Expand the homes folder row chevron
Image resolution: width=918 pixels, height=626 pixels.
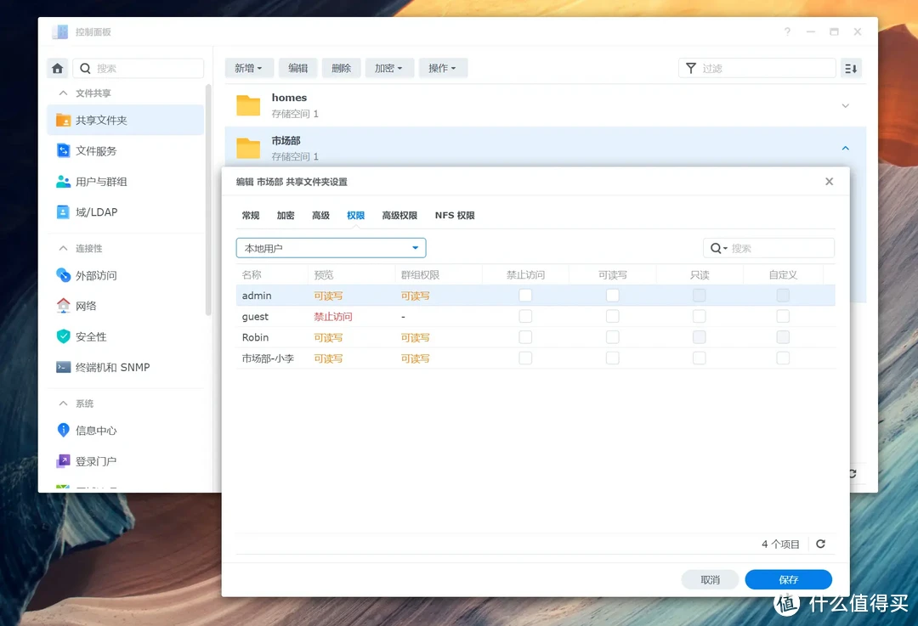point(845,105)
